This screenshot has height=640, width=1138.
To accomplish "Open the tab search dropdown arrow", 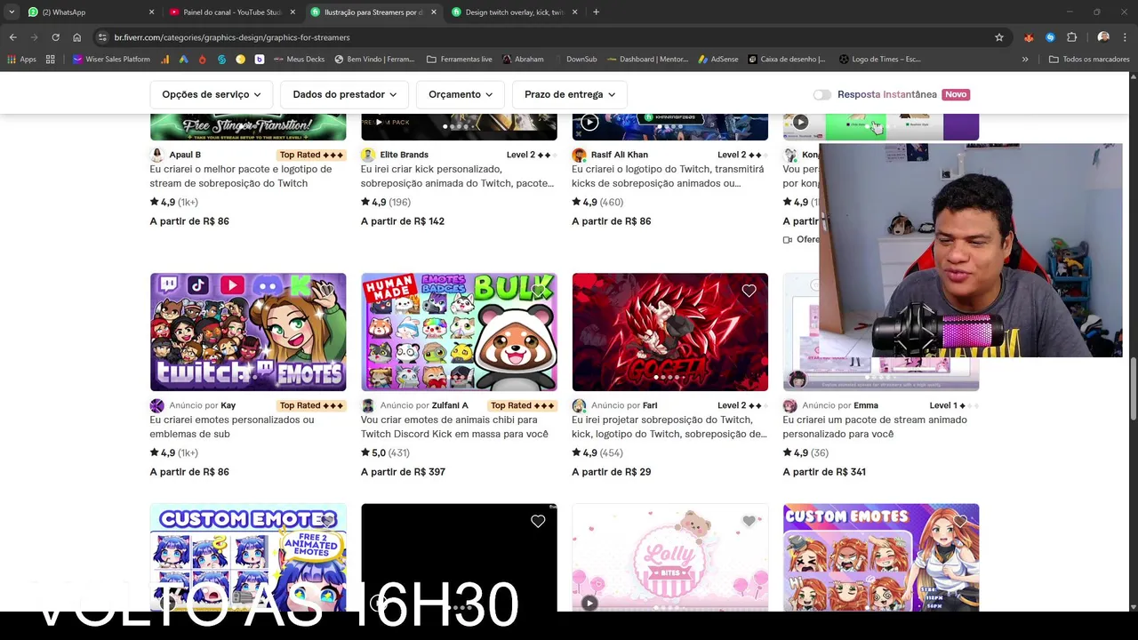I will (x=12, y=12).
